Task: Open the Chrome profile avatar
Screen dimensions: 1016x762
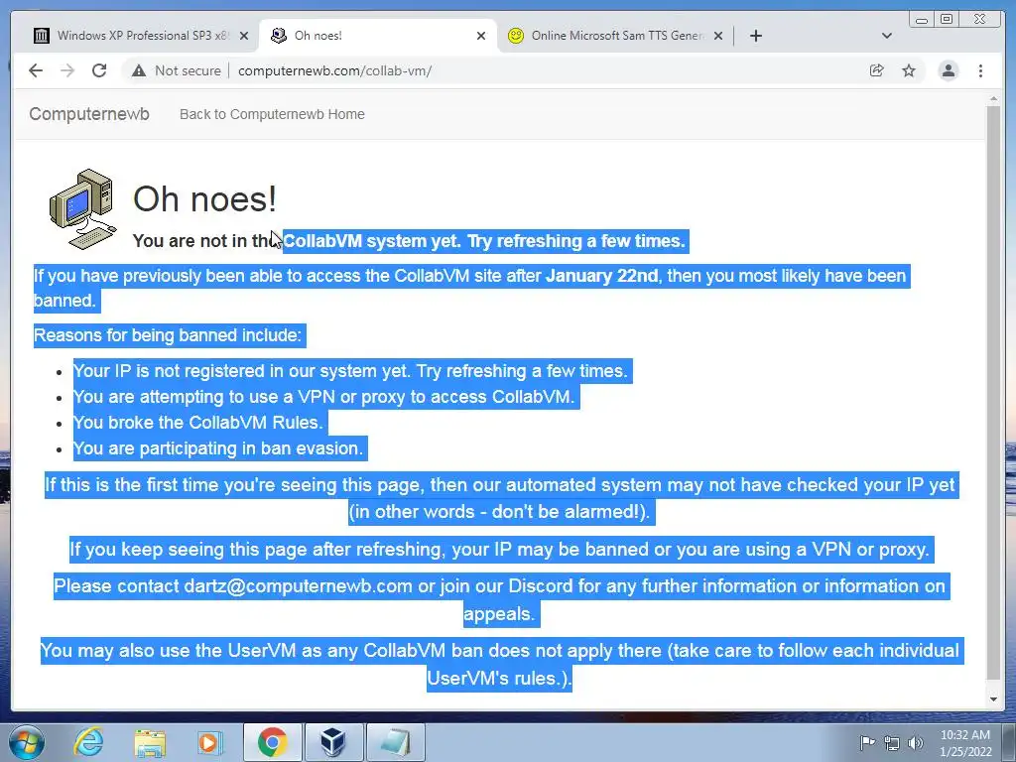Action: tap(948, 70)
